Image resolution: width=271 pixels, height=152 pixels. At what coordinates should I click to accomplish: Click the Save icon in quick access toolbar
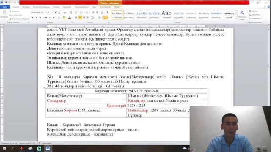tap(6, 3)
